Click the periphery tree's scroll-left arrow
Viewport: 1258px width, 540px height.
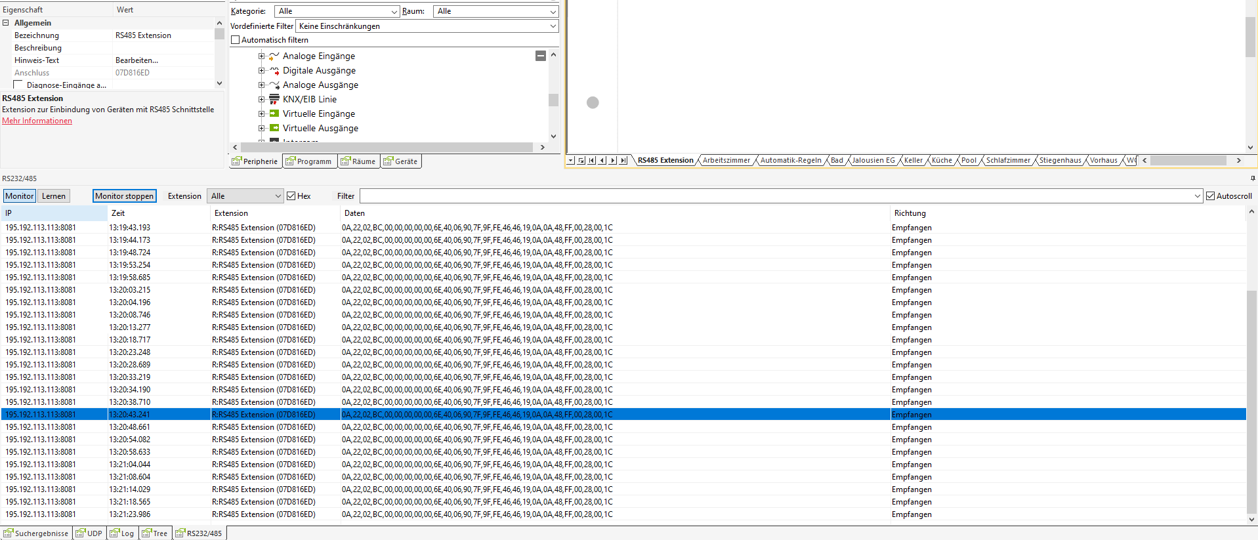click(236, 147)
